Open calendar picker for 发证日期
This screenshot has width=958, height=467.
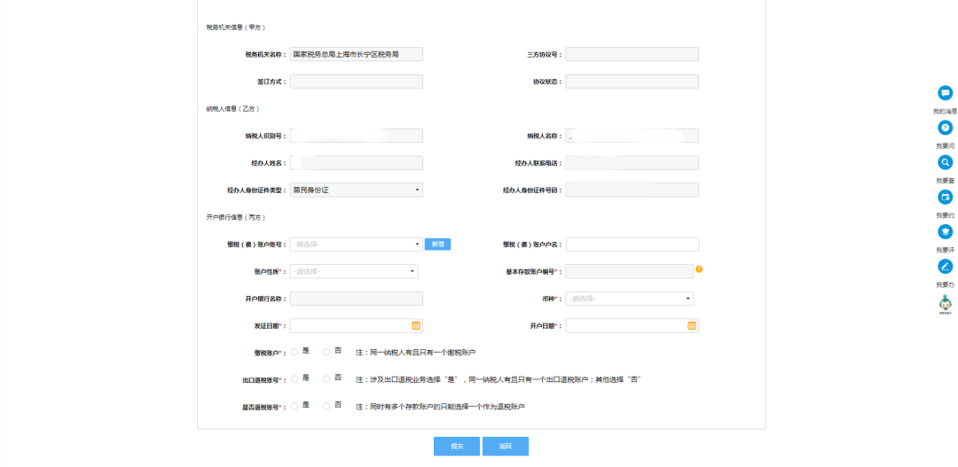416,326
